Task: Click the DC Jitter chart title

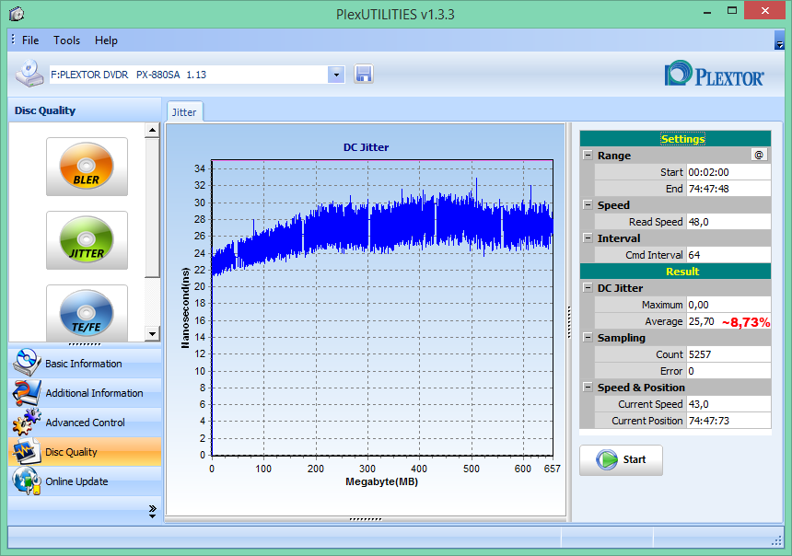Action: click(367, 147)
